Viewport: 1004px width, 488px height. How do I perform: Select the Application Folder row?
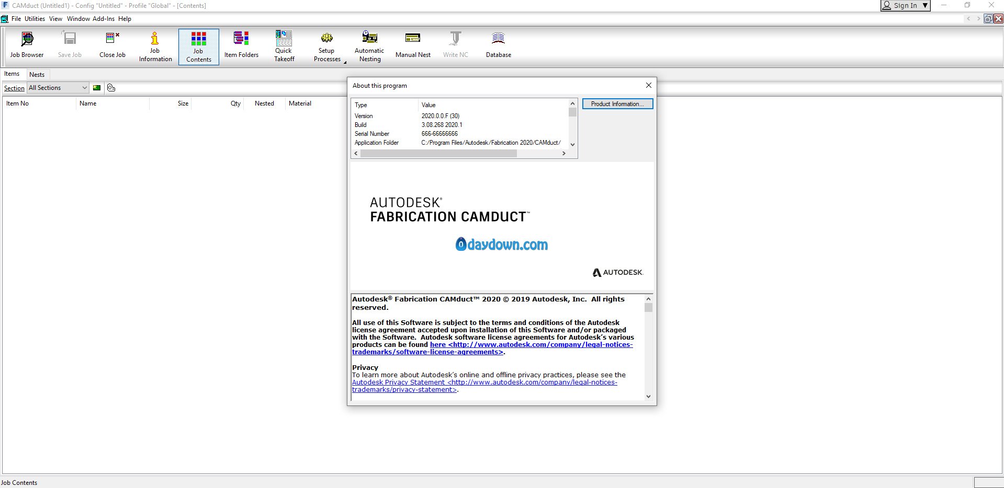pos(459,143)
